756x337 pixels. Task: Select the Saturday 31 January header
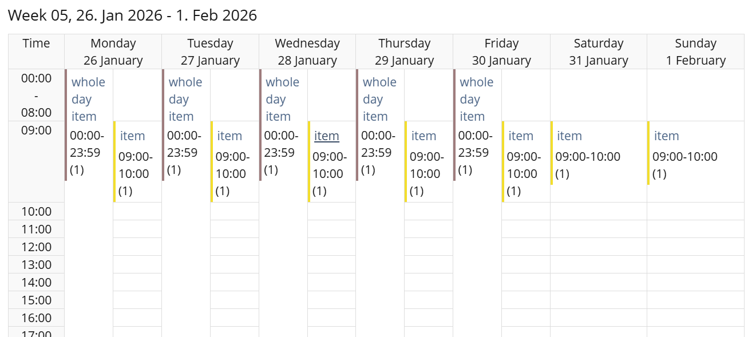(x=599, y=51)
